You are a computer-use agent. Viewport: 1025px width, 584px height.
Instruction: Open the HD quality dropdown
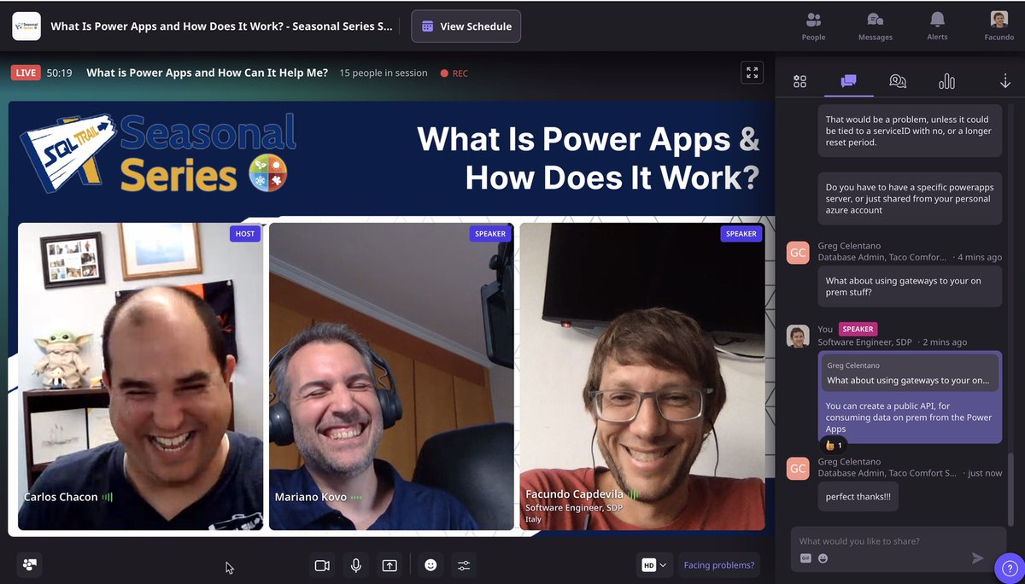[654, 564]
